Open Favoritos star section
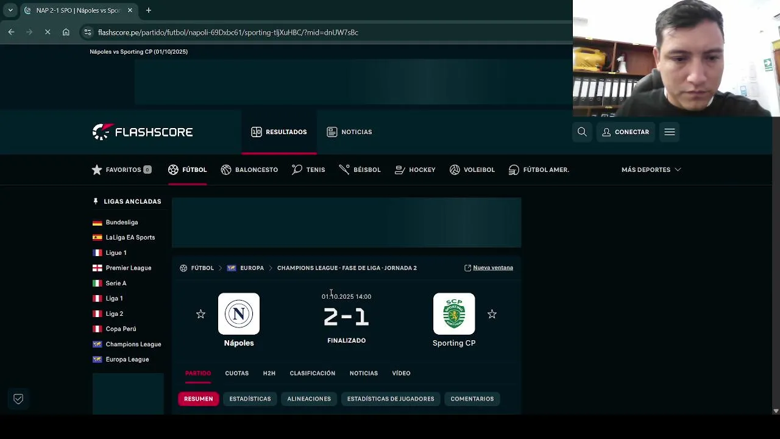This screenshot has width=780, height=439. click(121, 170)
